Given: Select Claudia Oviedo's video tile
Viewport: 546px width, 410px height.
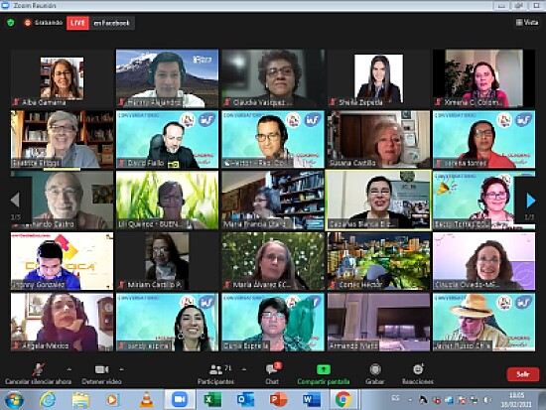Looking at the screenshot, I should [x=484, y=261].
